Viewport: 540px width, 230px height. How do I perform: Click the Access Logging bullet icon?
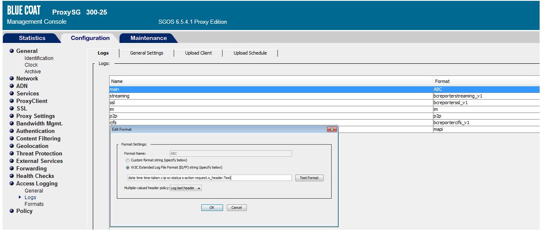click(x=12, y=183)
